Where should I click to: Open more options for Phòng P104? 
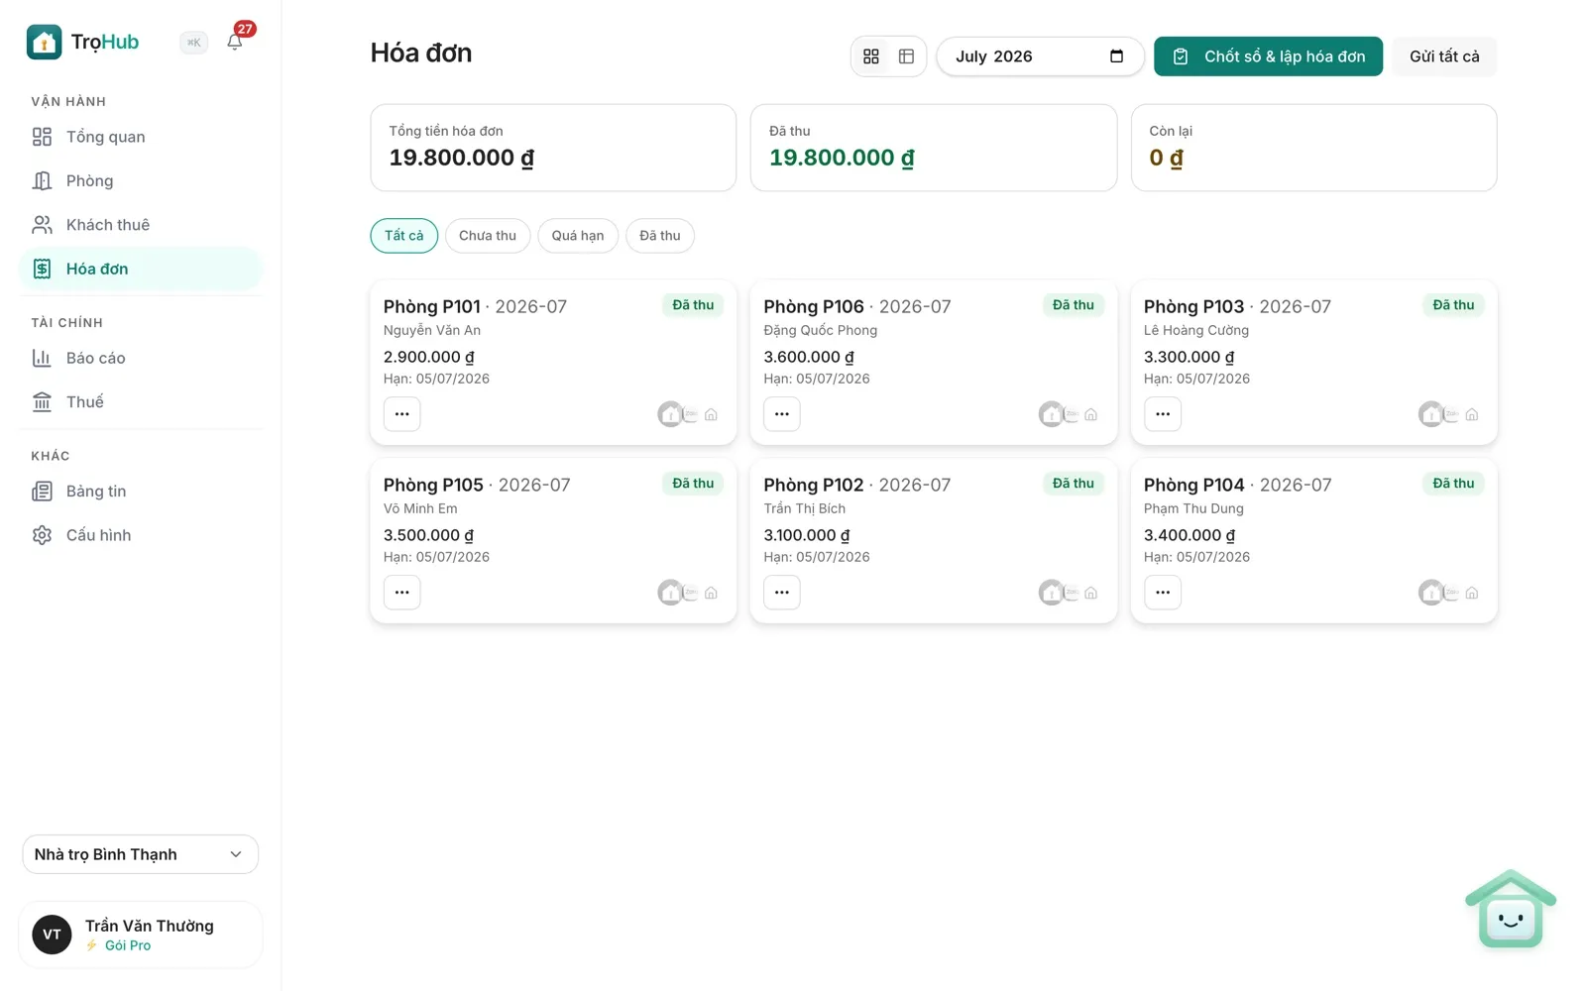[1163, 593]
